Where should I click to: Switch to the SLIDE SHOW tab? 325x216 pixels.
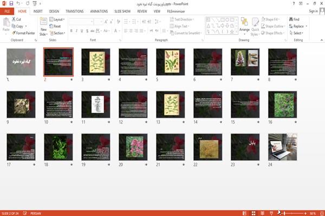coord(122,11)
